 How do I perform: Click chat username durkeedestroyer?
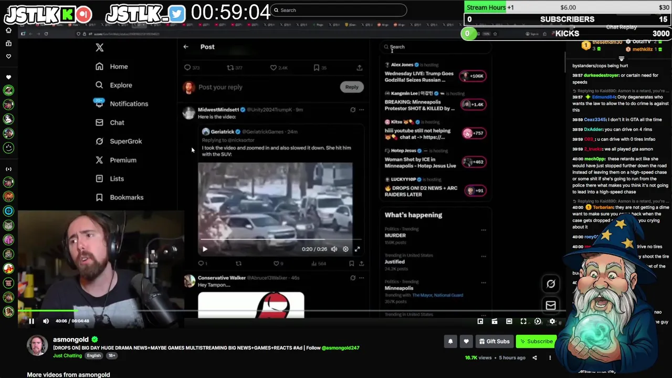601,75
